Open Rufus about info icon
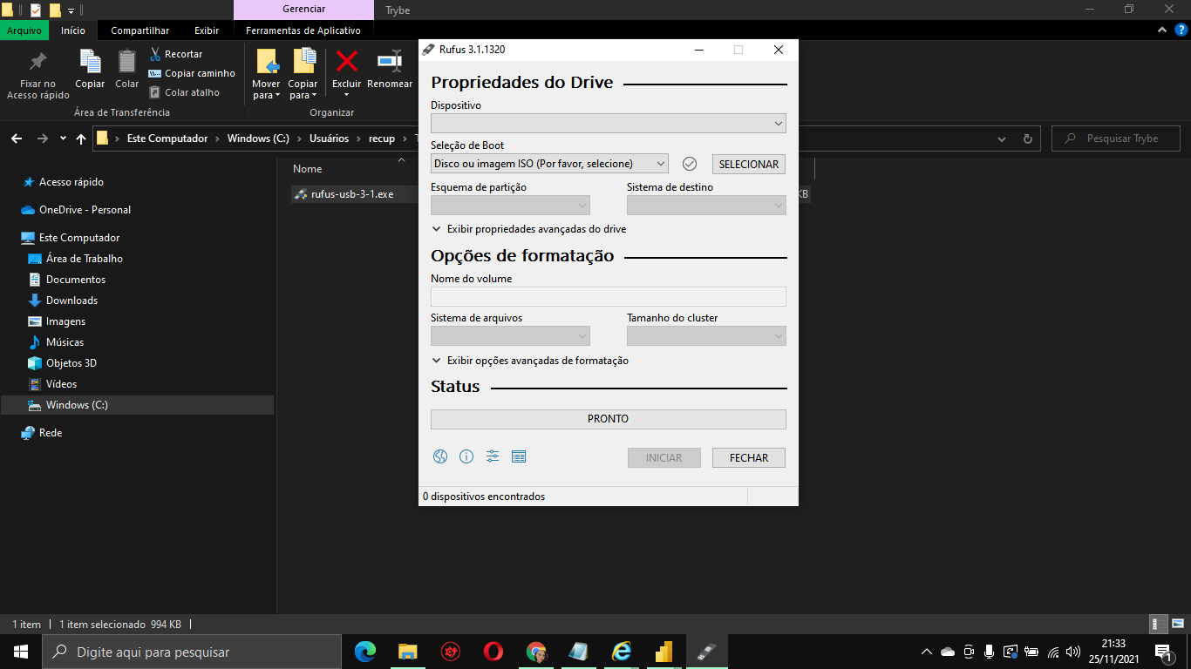 (466, 456)
